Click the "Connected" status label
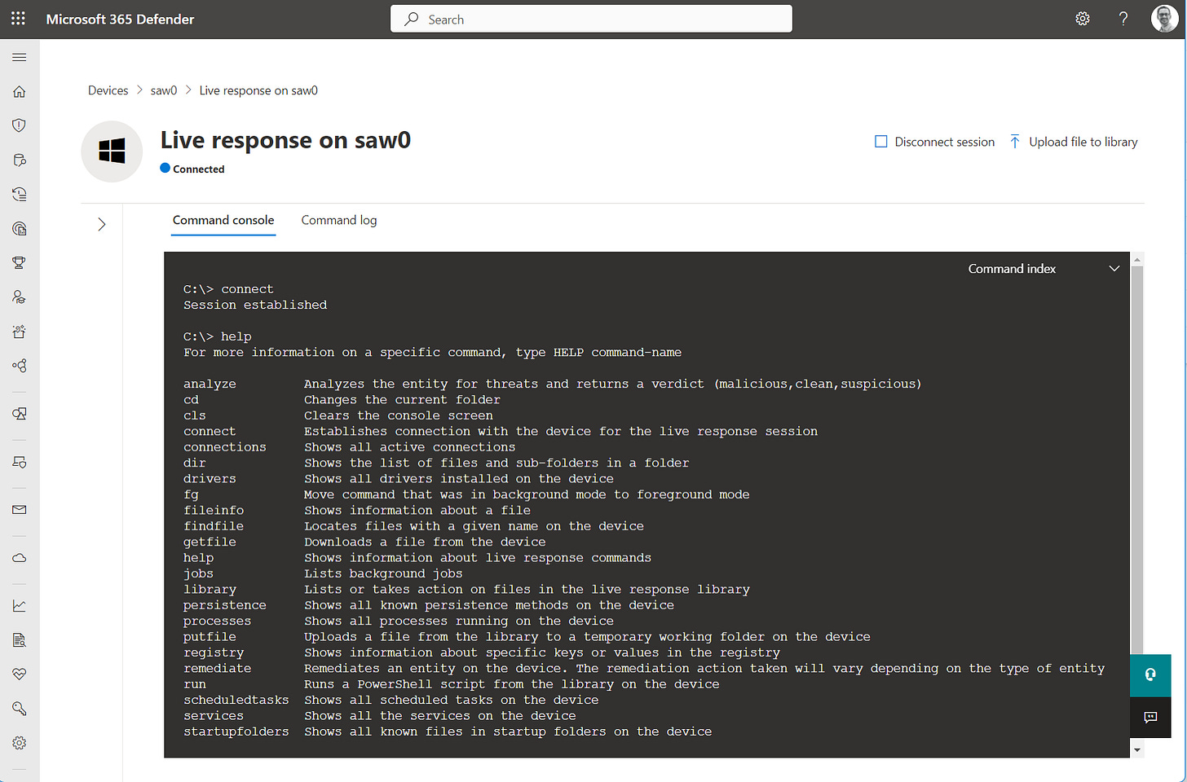 click(x=199, y=169)
